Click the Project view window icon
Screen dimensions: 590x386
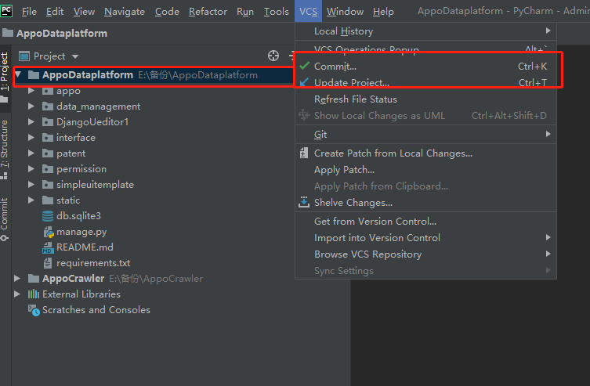point(24,56)
